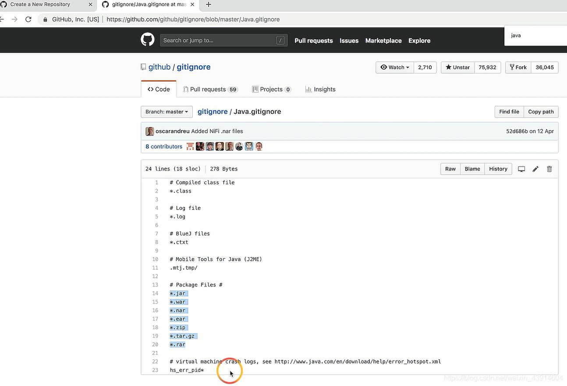Select line number 14
This screenshot has height=386, width=567.
coord(155,294)
